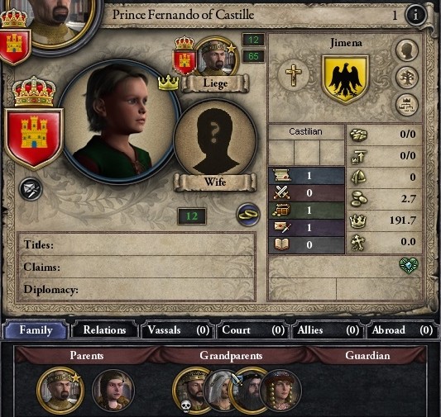The image size is (441, 417).
Task: Open the Court tab
Action: point(253,330)
